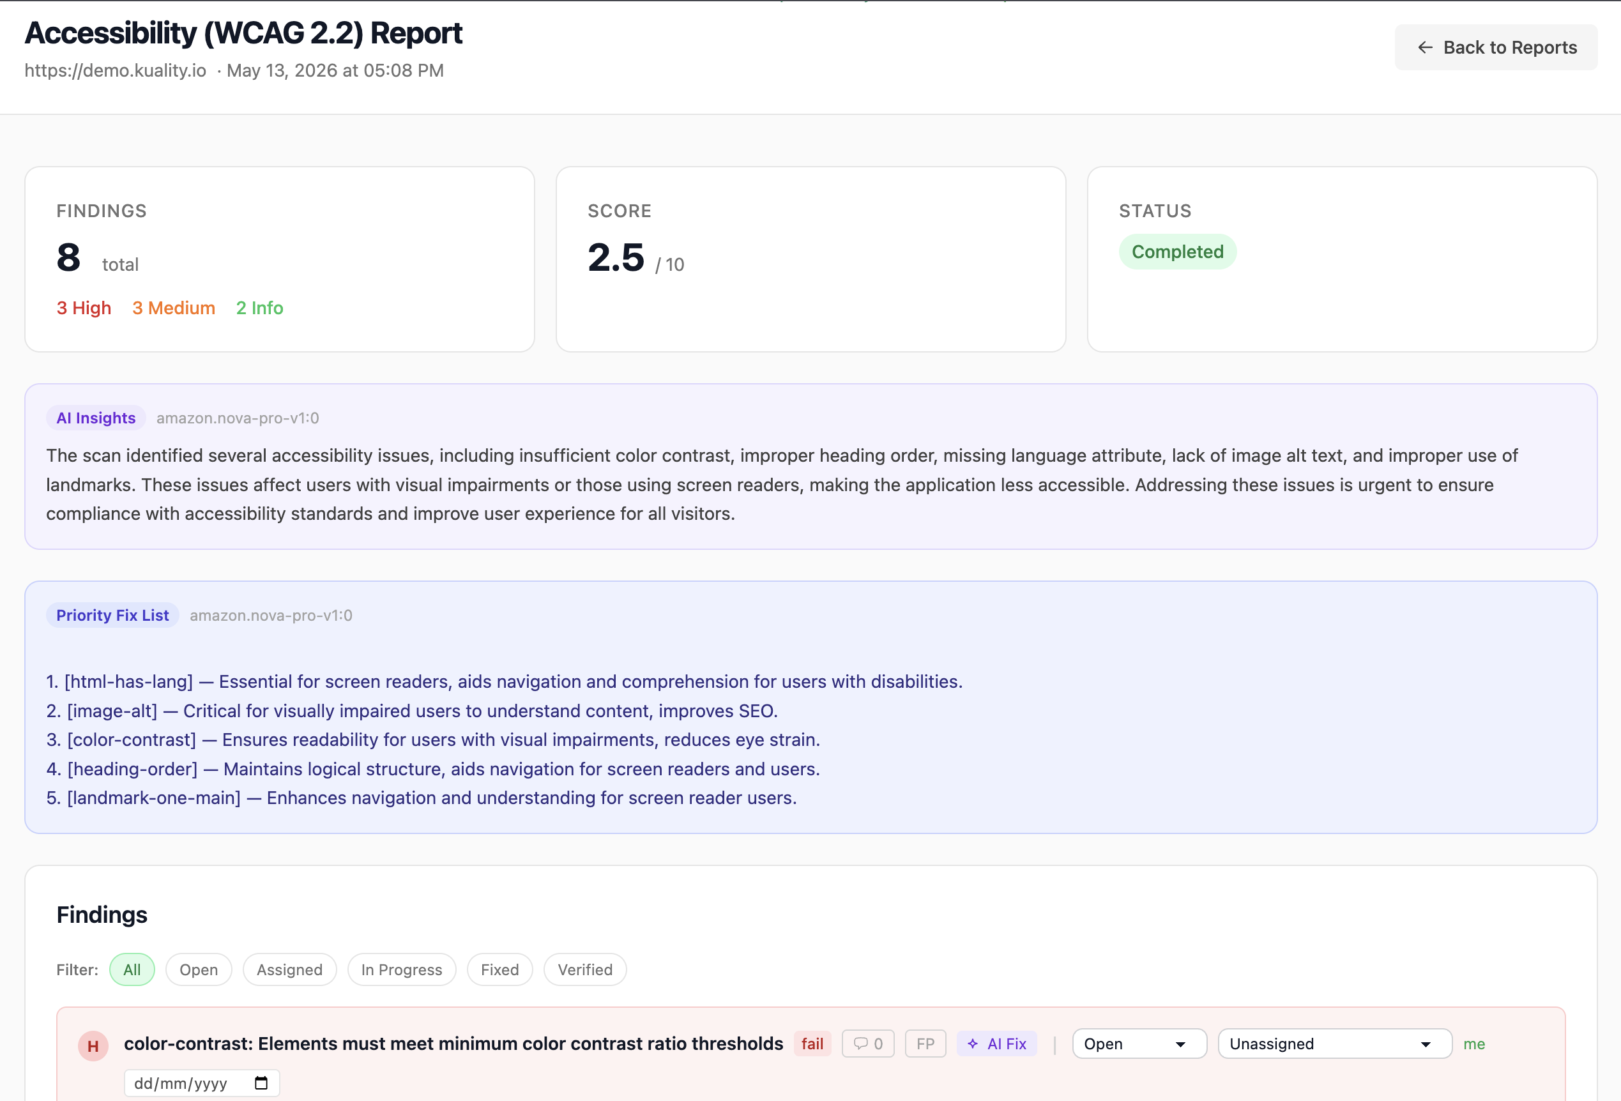Click the Findings section heading
The width and height of the screenshot is (1621, 1101).
[102, 914]
